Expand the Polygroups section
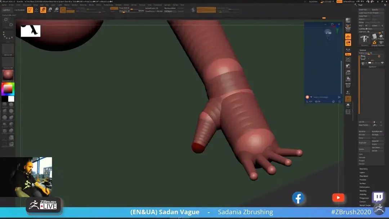The width and height of the screenshot is (389, 219). click(364, 198)
